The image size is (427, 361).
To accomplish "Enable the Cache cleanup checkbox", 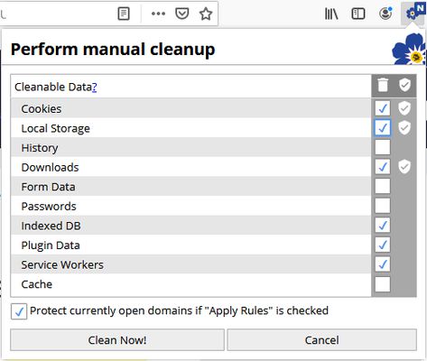I will [383, 284].
